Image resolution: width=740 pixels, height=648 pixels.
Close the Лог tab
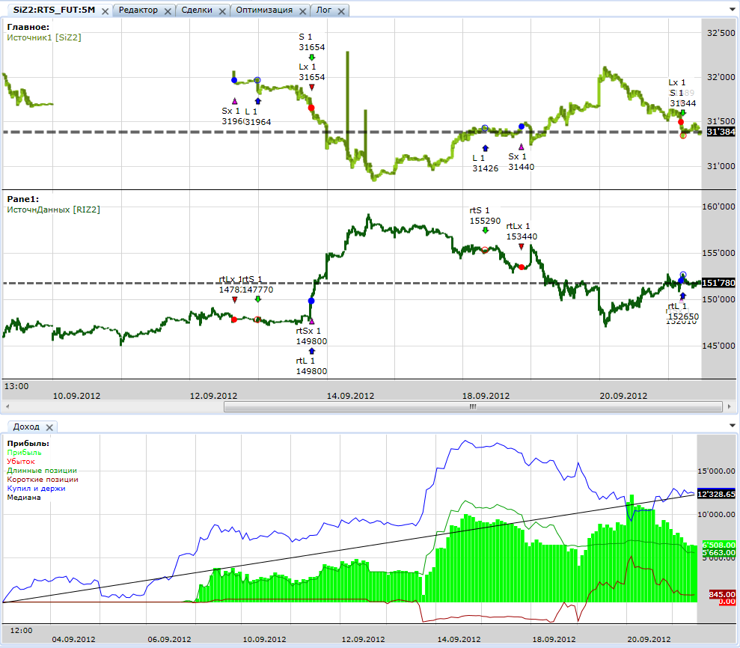pos(341,11)
